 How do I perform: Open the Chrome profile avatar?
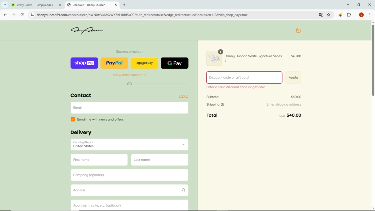(361, 15)
